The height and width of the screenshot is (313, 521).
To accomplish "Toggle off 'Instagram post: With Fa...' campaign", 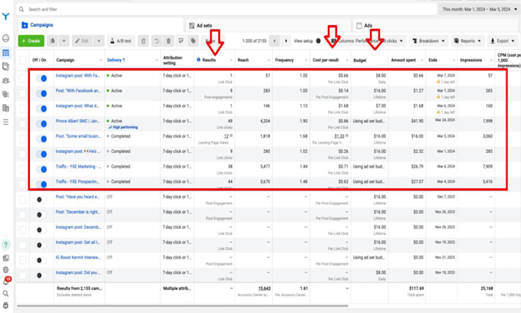I will pyautogui.click(x=41, y=78).
